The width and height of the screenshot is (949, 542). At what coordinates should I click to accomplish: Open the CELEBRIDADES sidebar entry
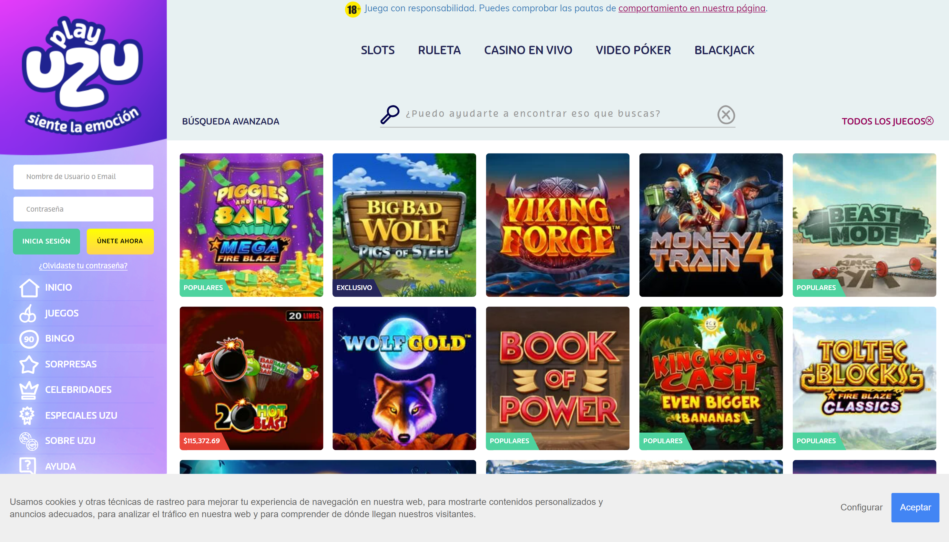pos(78,390)
